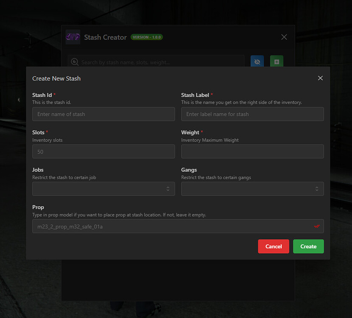The image size is (352, 318).
Task: Click the Stash Creator purple logo icon
Action: tap(73, 37)
